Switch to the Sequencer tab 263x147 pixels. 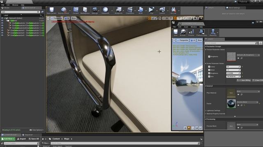pyautogui.click(x=28, y=135)
